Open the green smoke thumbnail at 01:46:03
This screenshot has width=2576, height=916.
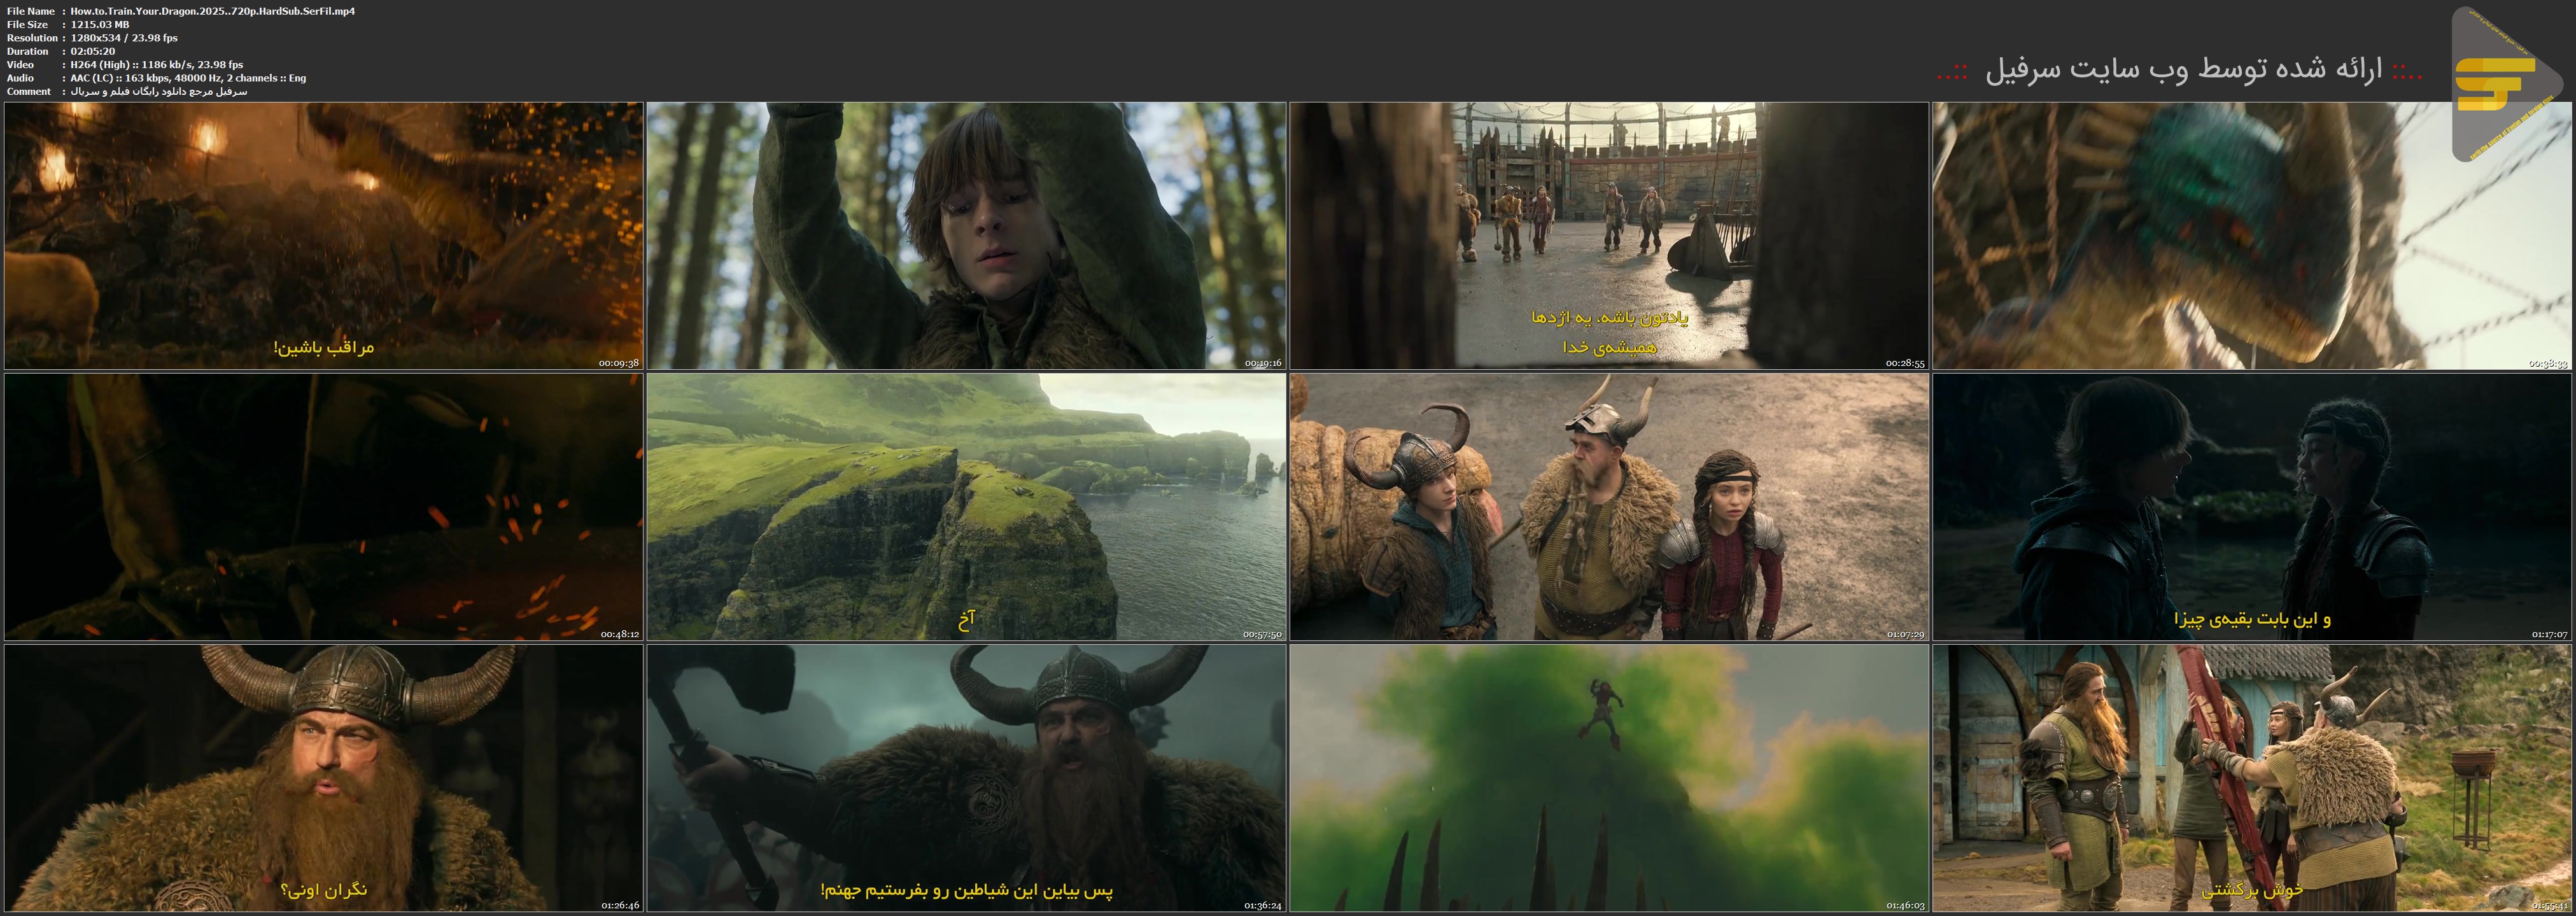click(1609, 778)
